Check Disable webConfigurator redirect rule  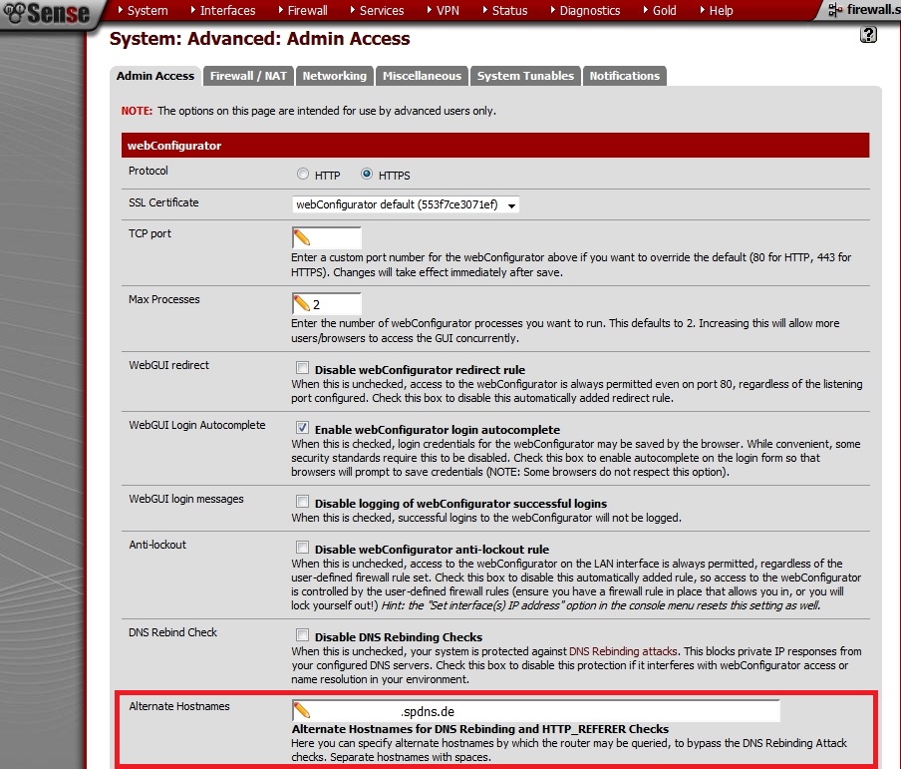(302, 369)
